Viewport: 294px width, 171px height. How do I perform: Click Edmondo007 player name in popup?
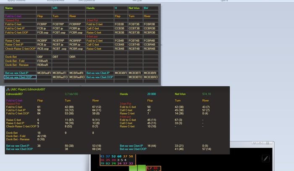pyautogui.click(x=14, y=94)
